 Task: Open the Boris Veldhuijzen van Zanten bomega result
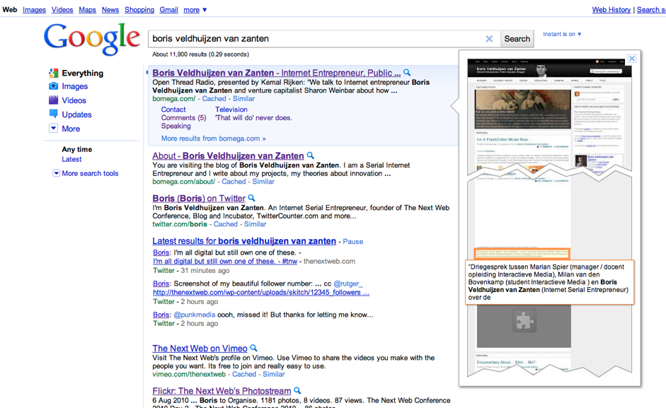(277, 73)
